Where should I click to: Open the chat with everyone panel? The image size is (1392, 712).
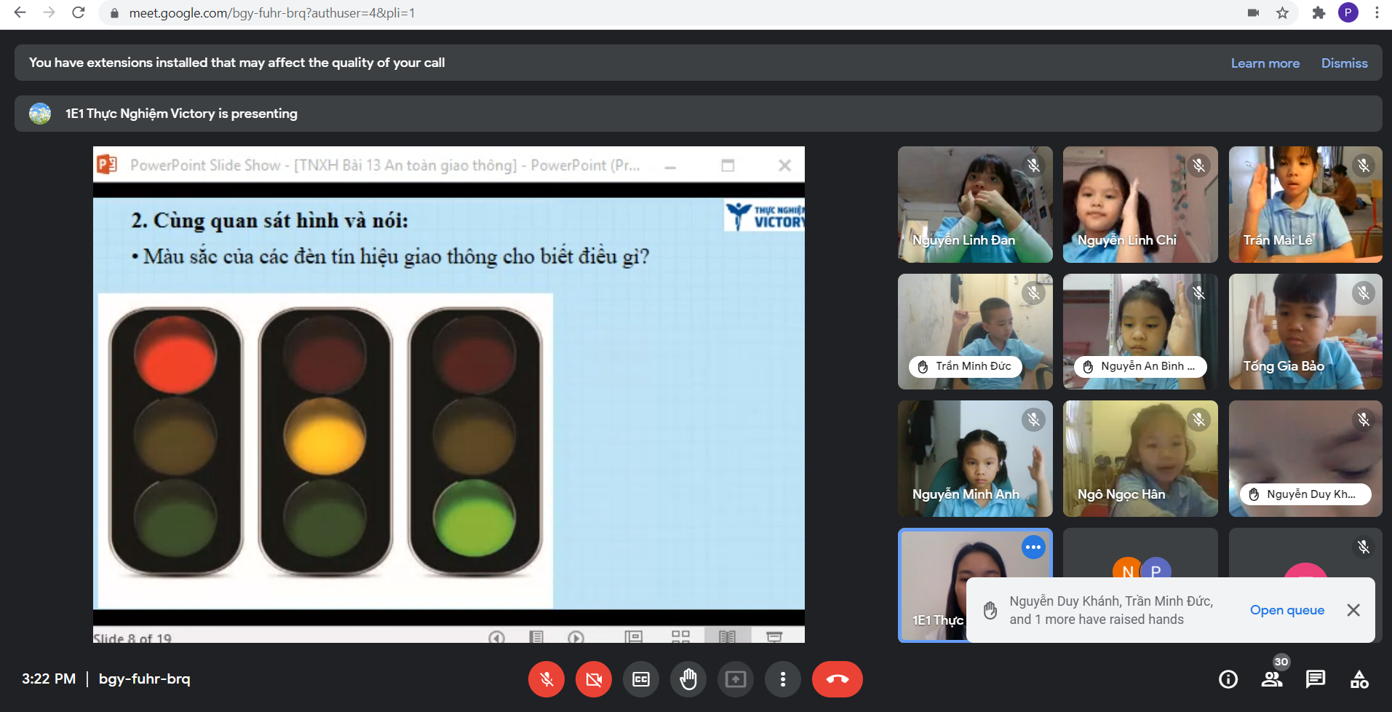1316,679
